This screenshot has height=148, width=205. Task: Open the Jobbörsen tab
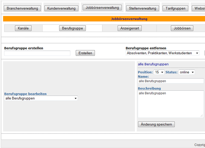[182, 28]
